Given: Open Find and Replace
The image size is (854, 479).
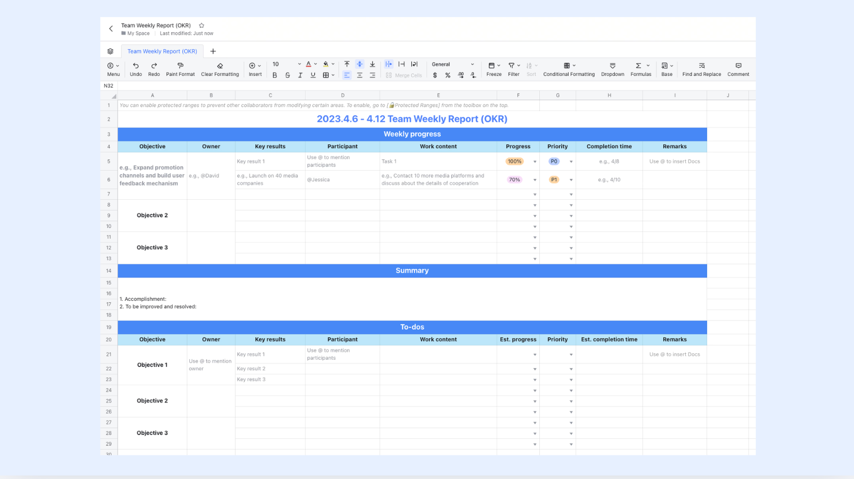Looking at the screenshot, I should point(701,69).
